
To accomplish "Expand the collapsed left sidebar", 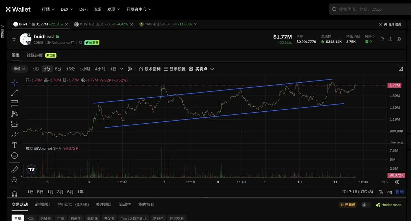I will [x=2, y=26].
